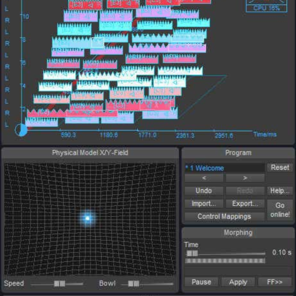Click the Speed slider handle
296x296 pixels.
point(60,284)
